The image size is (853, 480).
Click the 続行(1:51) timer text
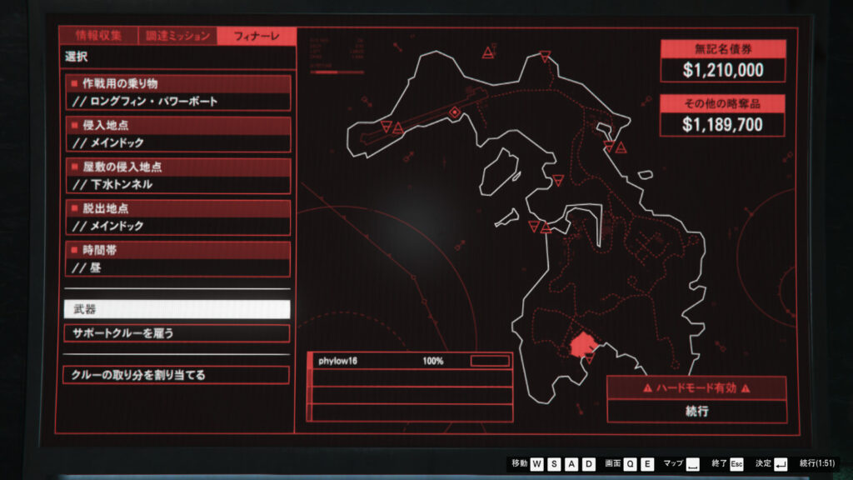pyautogui.click(x=817, y=463)
